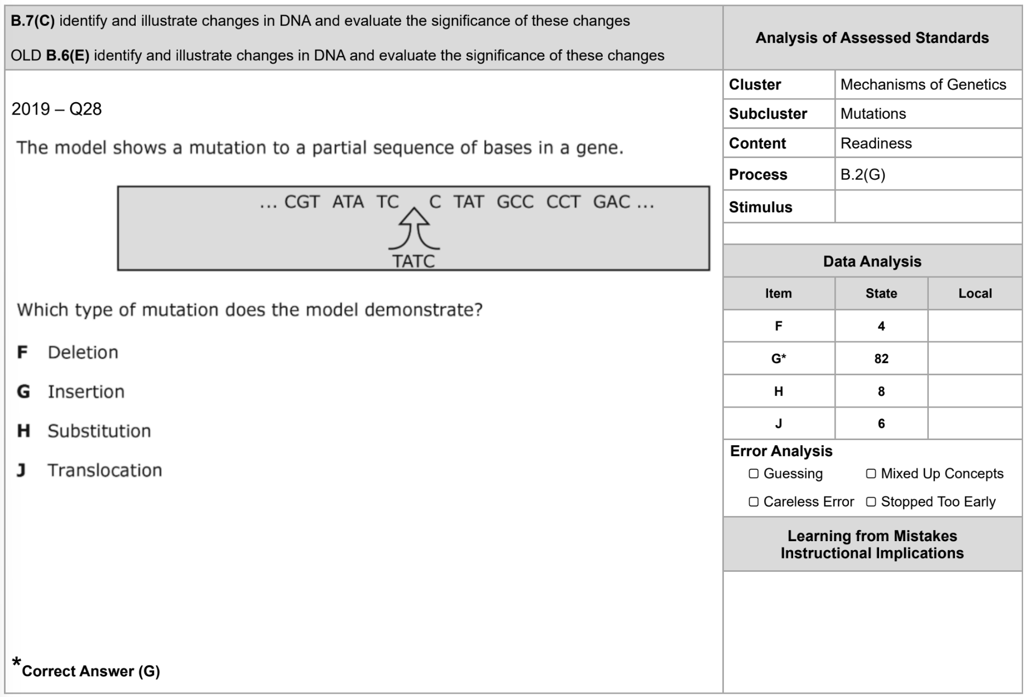Select answer choice H Substitution

[84, 431]
